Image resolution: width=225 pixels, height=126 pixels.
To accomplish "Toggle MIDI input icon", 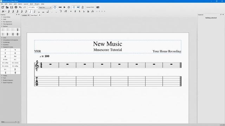I will (x=55, y=7).
